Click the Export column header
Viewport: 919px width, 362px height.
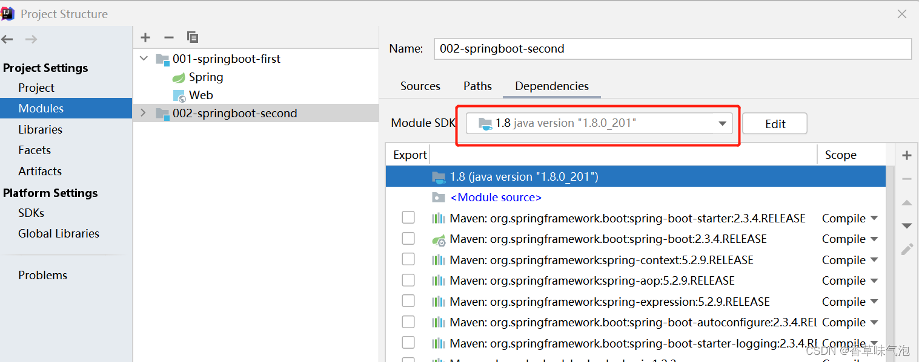coord(410,155)
